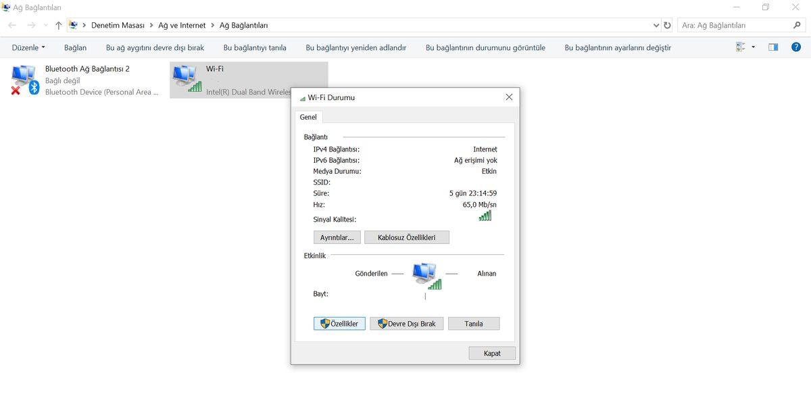This screenshot has height=415, width=811.
Task: Expand the recent locations chevron
Action: 45,24
